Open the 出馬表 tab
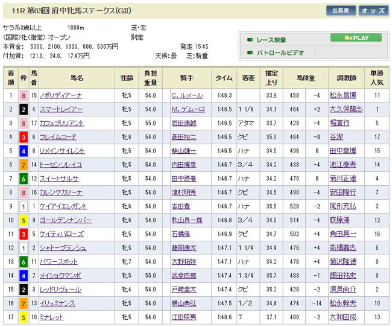The image size is (392, 327). pyautogui.click(x=341, y=10)
